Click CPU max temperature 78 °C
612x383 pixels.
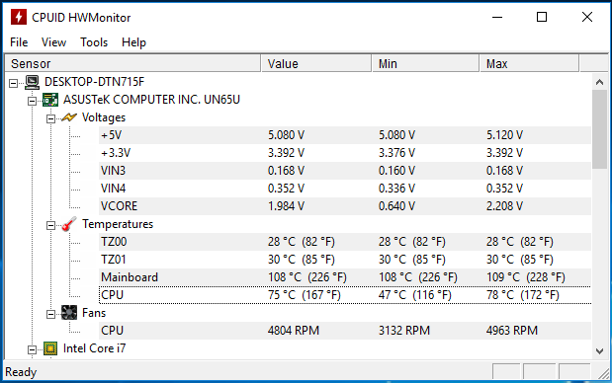click(523, 295)
